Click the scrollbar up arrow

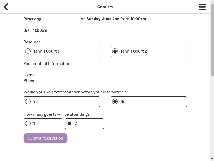tap(212, 2)
